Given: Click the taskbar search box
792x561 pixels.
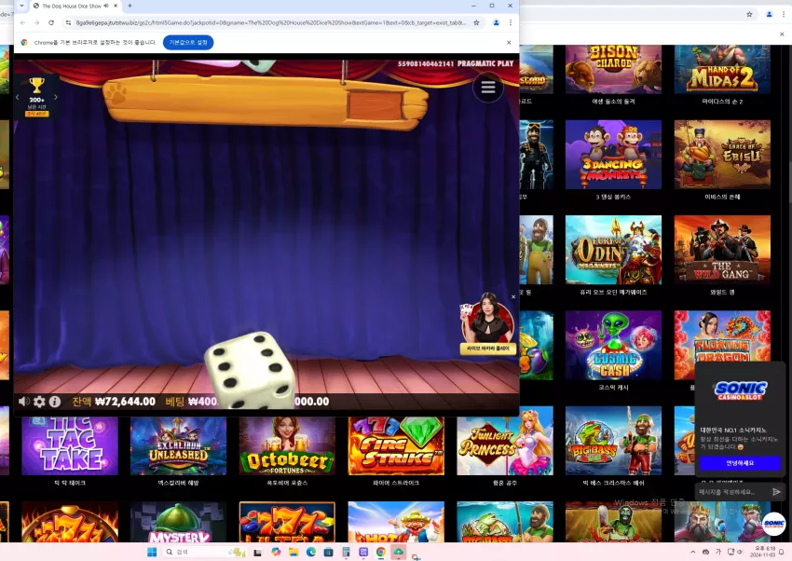Looking at the screenshot, I should click(205, 552).
